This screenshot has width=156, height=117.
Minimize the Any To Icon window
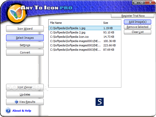pos(136,2)
